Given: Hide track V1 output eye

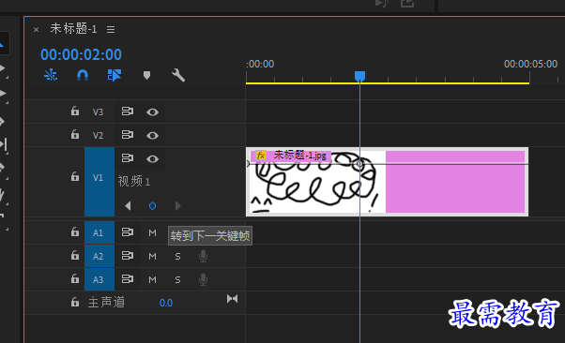Looking at the screenshot, I should click(x=152, y=159).
